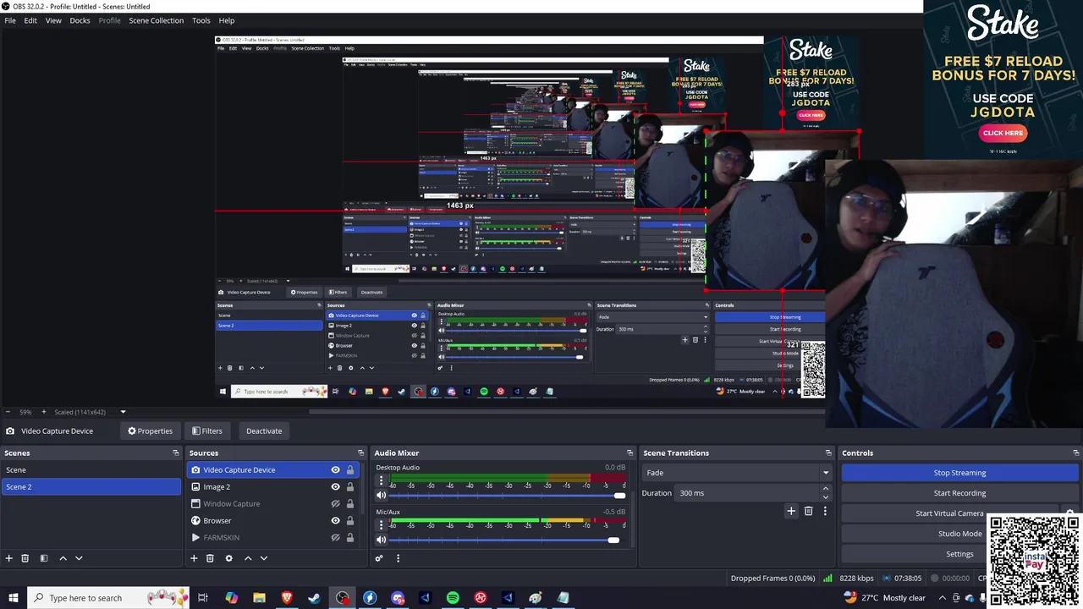Image resolution: width=1083 pixels, height=609 pixels.
Task: Open View menu
Action: coord(53,20)
